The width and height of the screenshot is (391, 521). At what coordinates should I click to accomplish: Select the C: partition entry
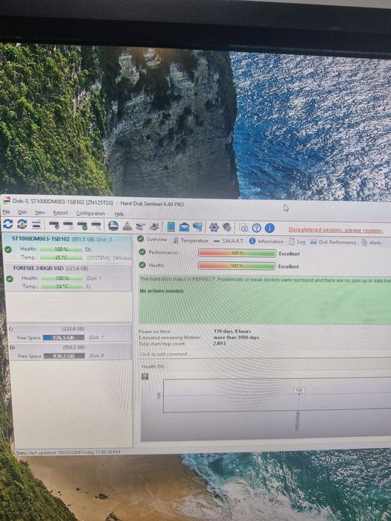(71, 333)
